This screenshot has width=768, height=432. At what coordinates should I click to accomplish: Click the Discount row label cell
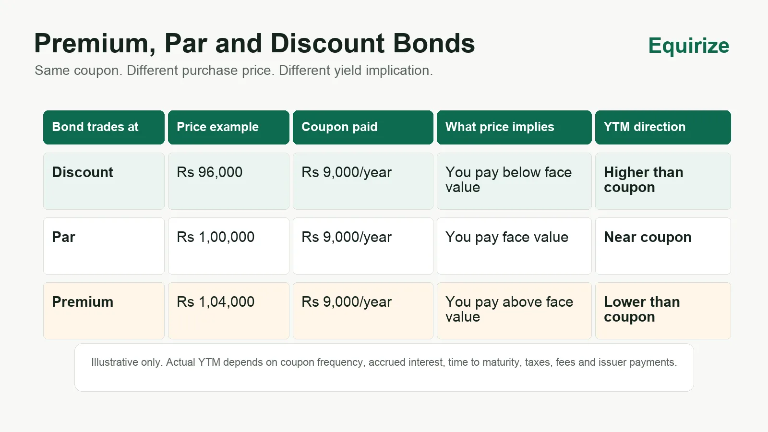104,181
